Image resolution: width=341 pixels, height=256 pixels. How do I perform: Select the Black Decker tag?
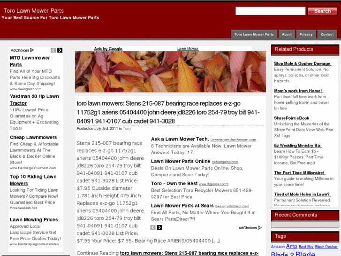pos(326,247)
